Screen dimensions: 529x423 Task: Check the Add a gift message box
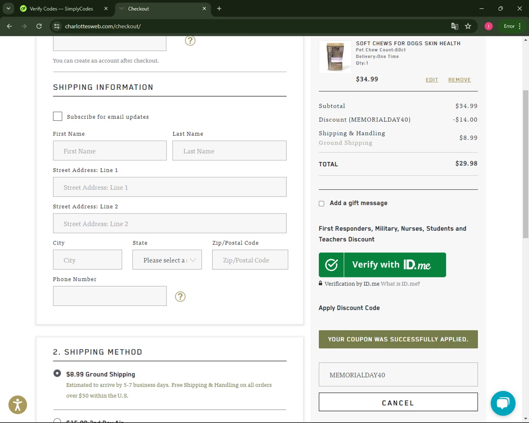(322, 203)
